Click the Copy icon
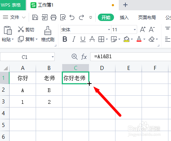The height and width of the screenshot is (141, 171). (x=21, y=39)
